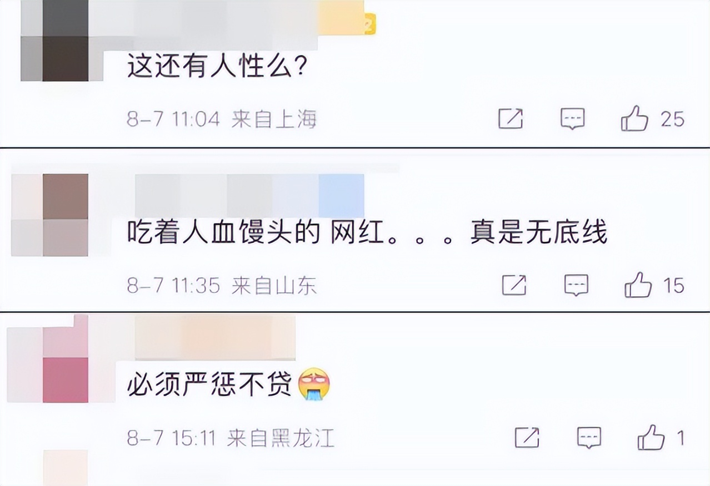The image size is (710, 486).
Task: Click the angry emoji after 必须严惩不贷
Action: tap(314, 386)
